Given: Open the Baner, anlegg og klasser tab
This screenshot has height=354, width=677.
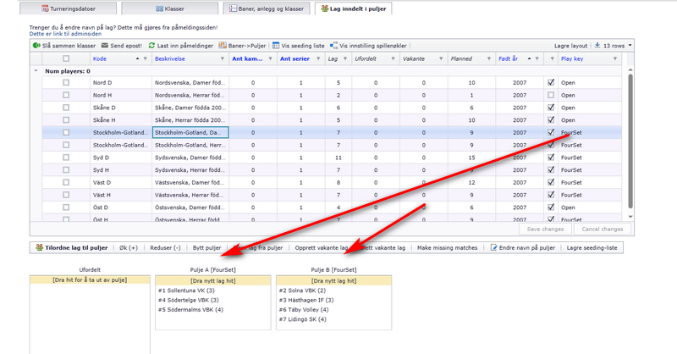Looking at the screenshot, I should click(x=267, y=8).
